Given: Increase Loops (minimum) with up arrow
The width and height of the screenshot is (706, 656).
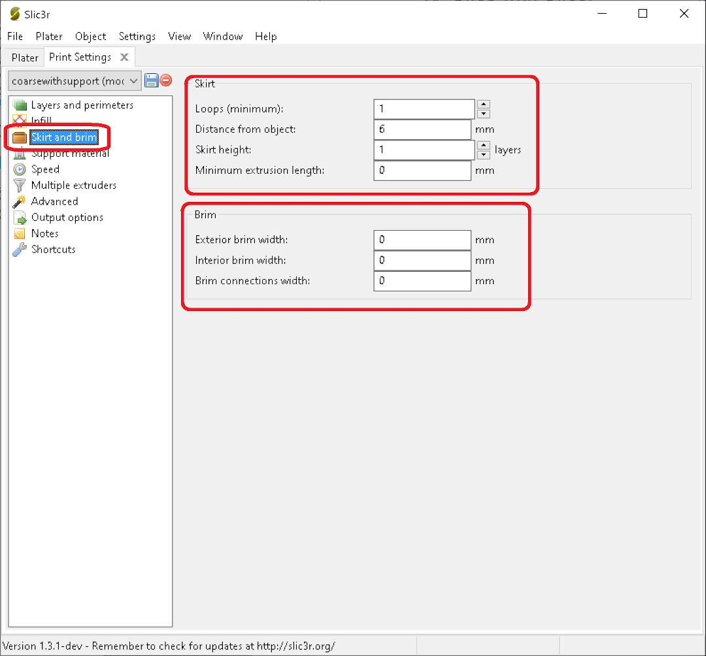Looking at the screenshot, I should [484, 104].
